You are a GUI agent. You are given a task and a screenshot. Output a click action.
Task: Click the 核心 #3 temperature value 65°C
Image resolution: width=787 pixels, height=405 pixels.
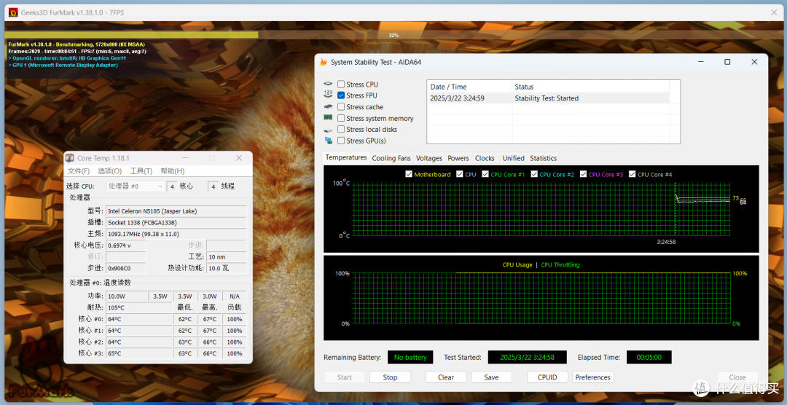(x=139, y=353)
